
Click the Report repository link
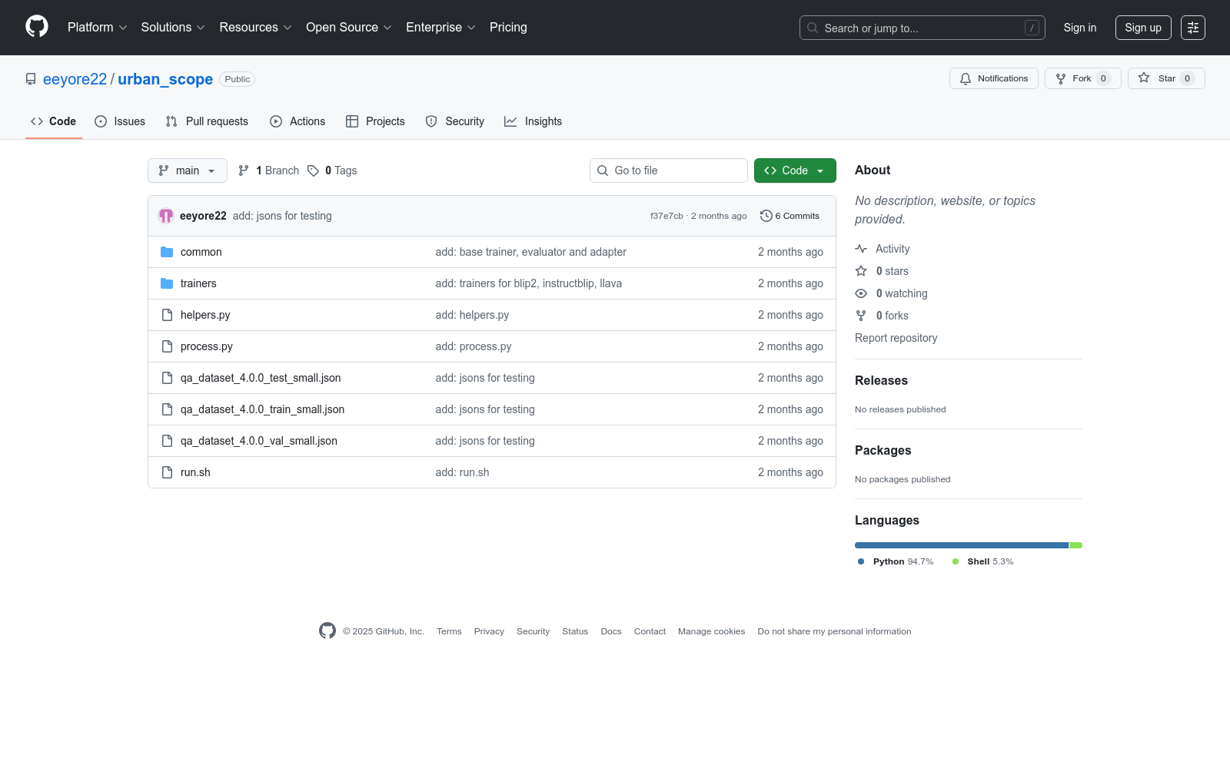click(896, 338)
